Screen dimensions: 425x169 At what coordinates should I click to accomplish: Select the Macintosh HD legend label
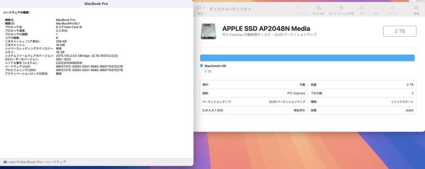[x=215, y=66]
